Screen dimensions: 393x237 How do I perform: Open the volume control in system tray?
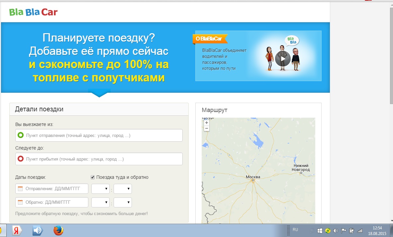coord(336,231)
